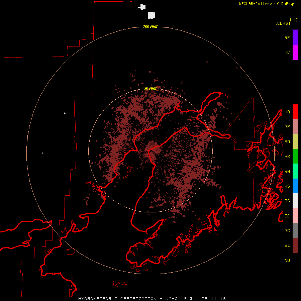Click the IC light-pink legend swatch
The height and width of the screenshot is (301, 301).
[x=295, y=216]
